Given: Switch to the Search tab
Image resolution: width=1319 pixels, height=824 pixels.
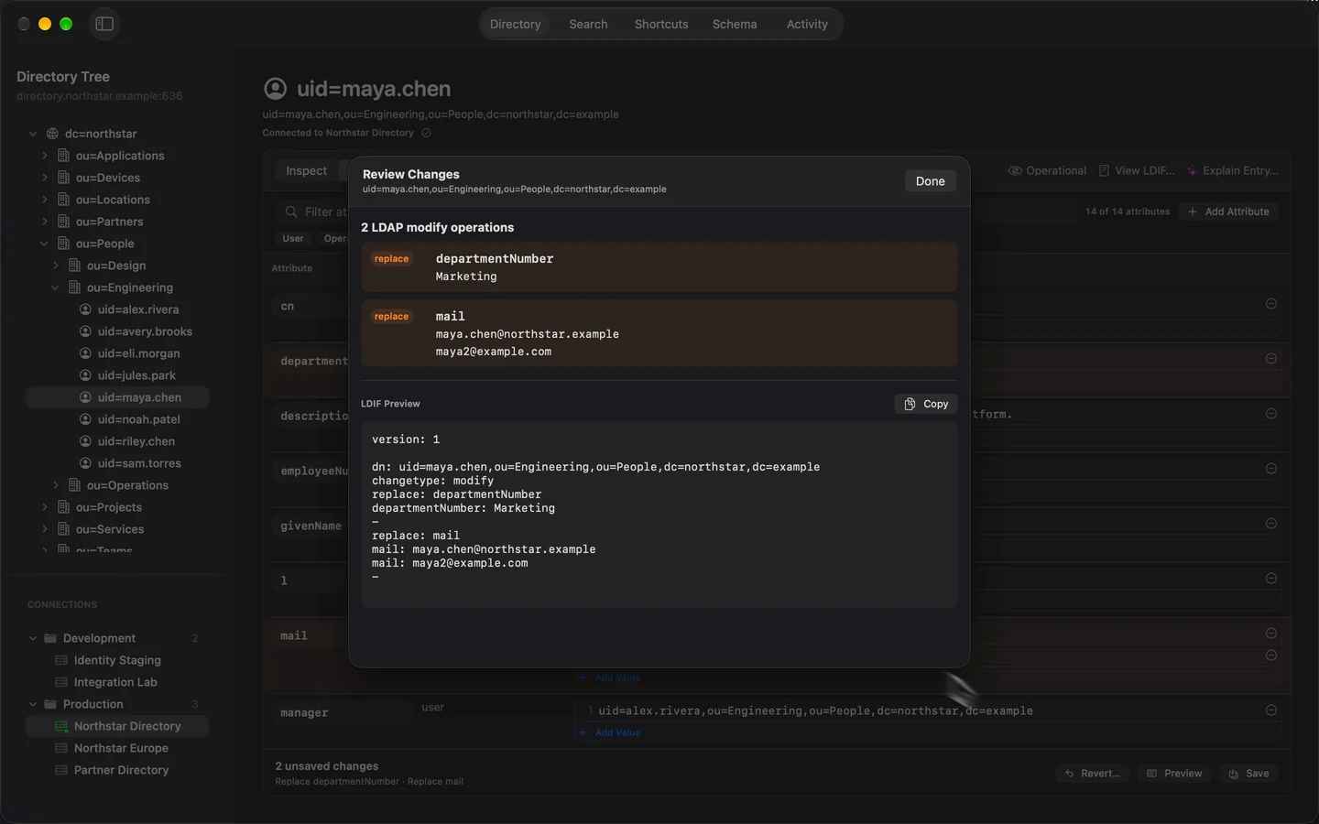Looking at the screenshot, I should [588, 24].
